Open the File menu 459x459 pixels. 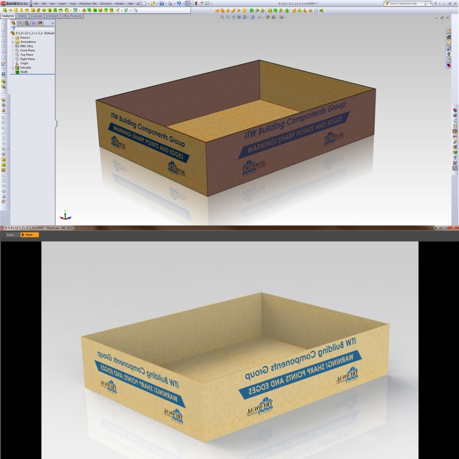click(x=36, y=3)
